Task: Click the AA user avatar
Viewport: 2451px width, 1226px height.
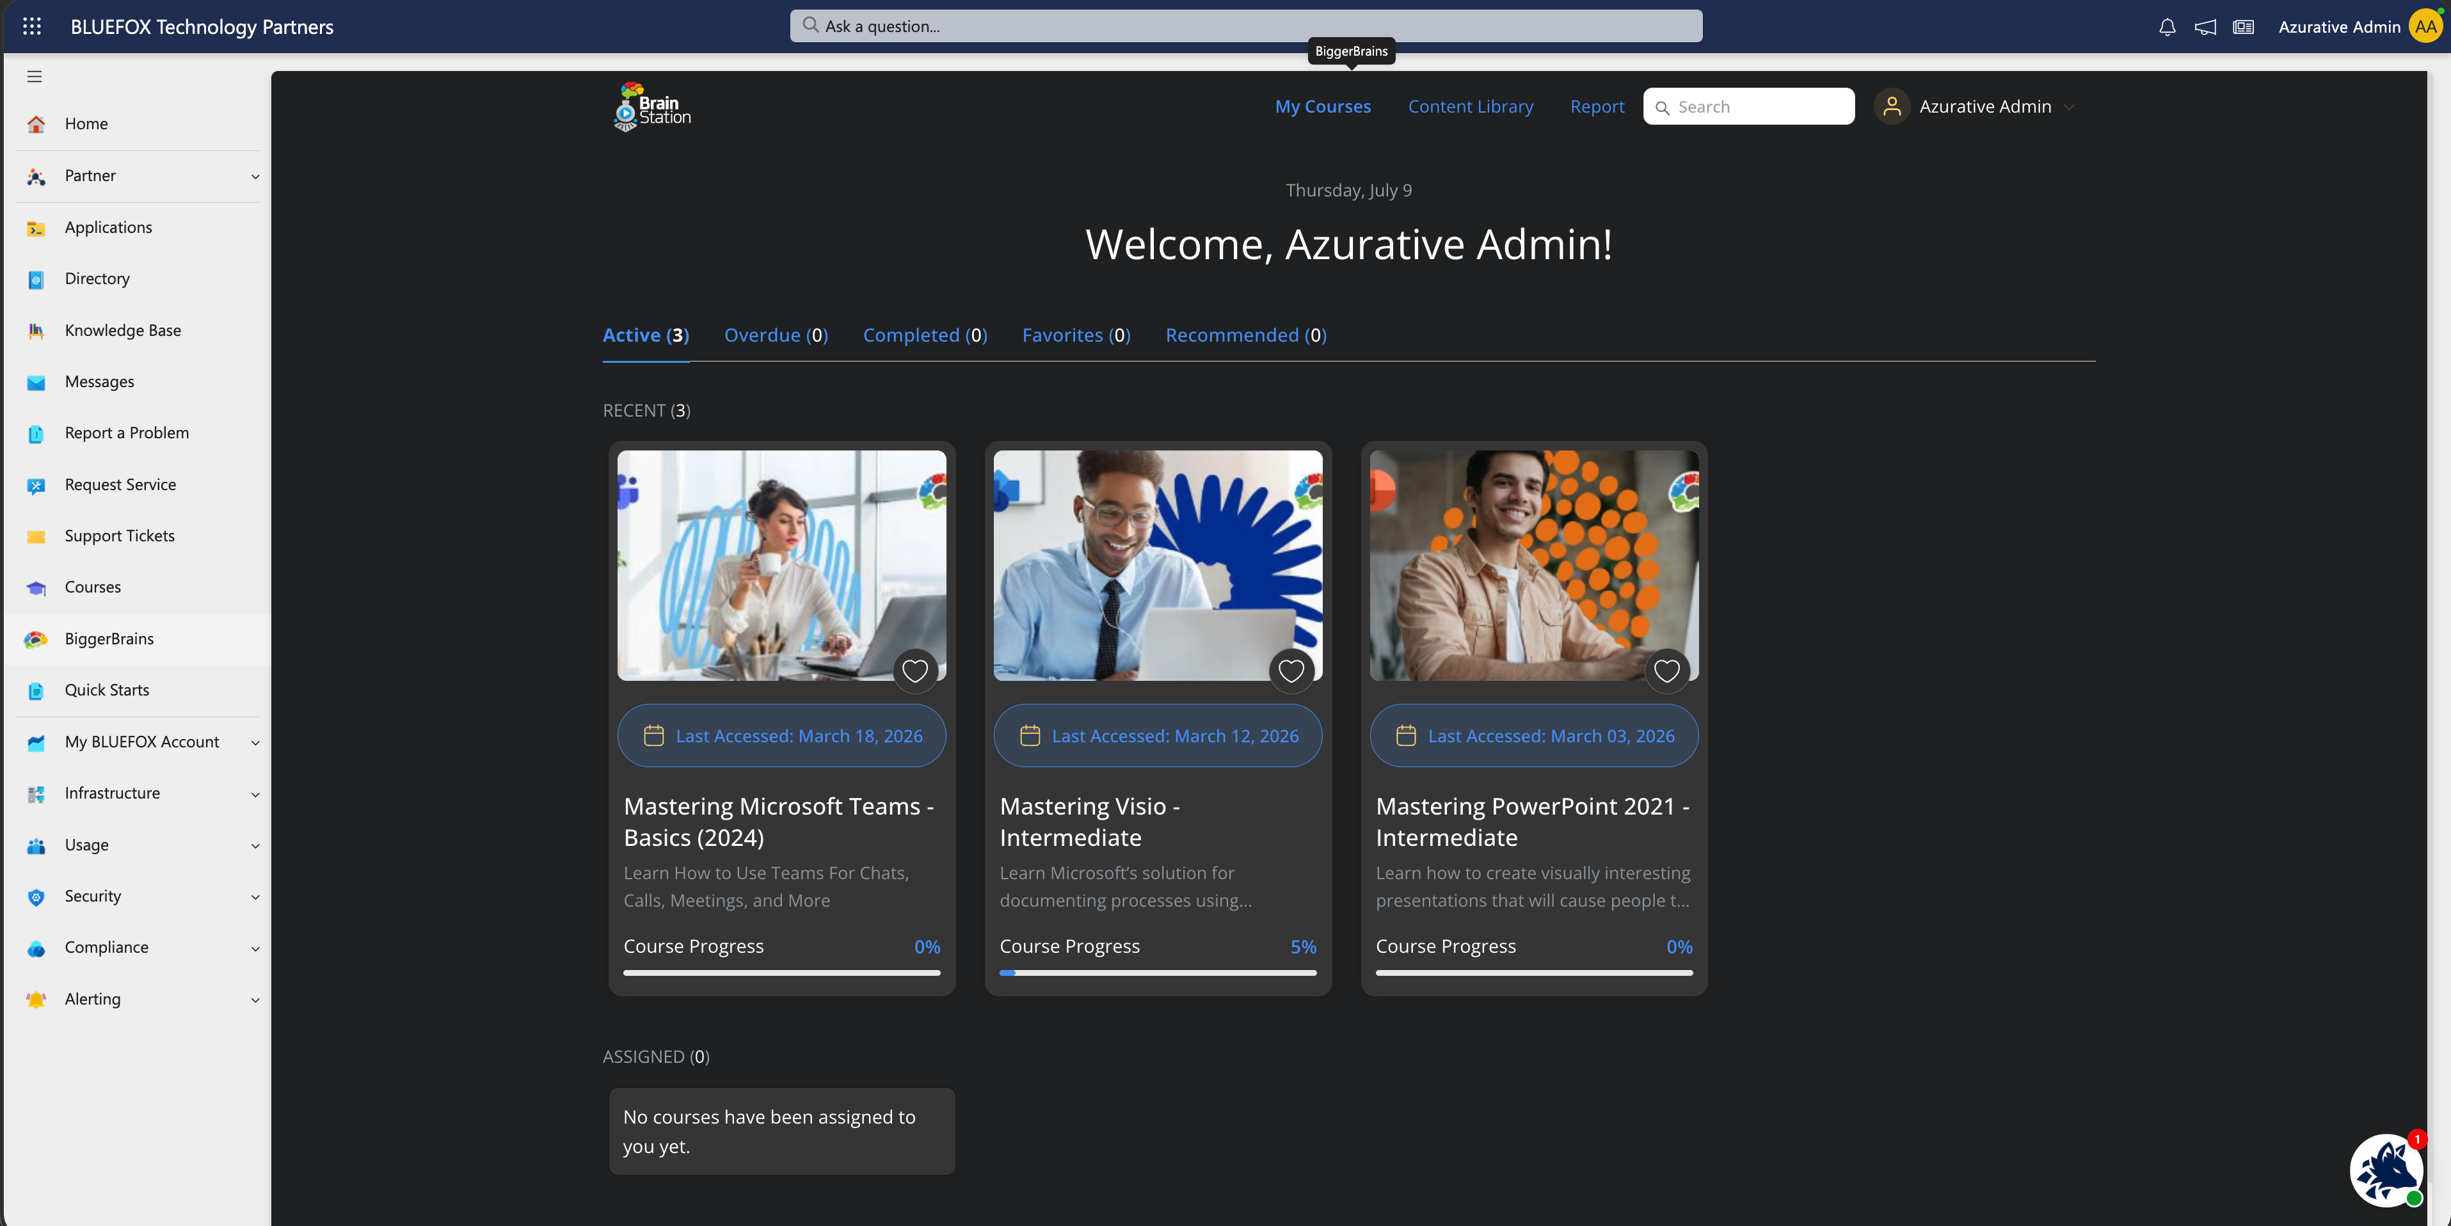Action: pyautogui.click(x=2425, y=27)
